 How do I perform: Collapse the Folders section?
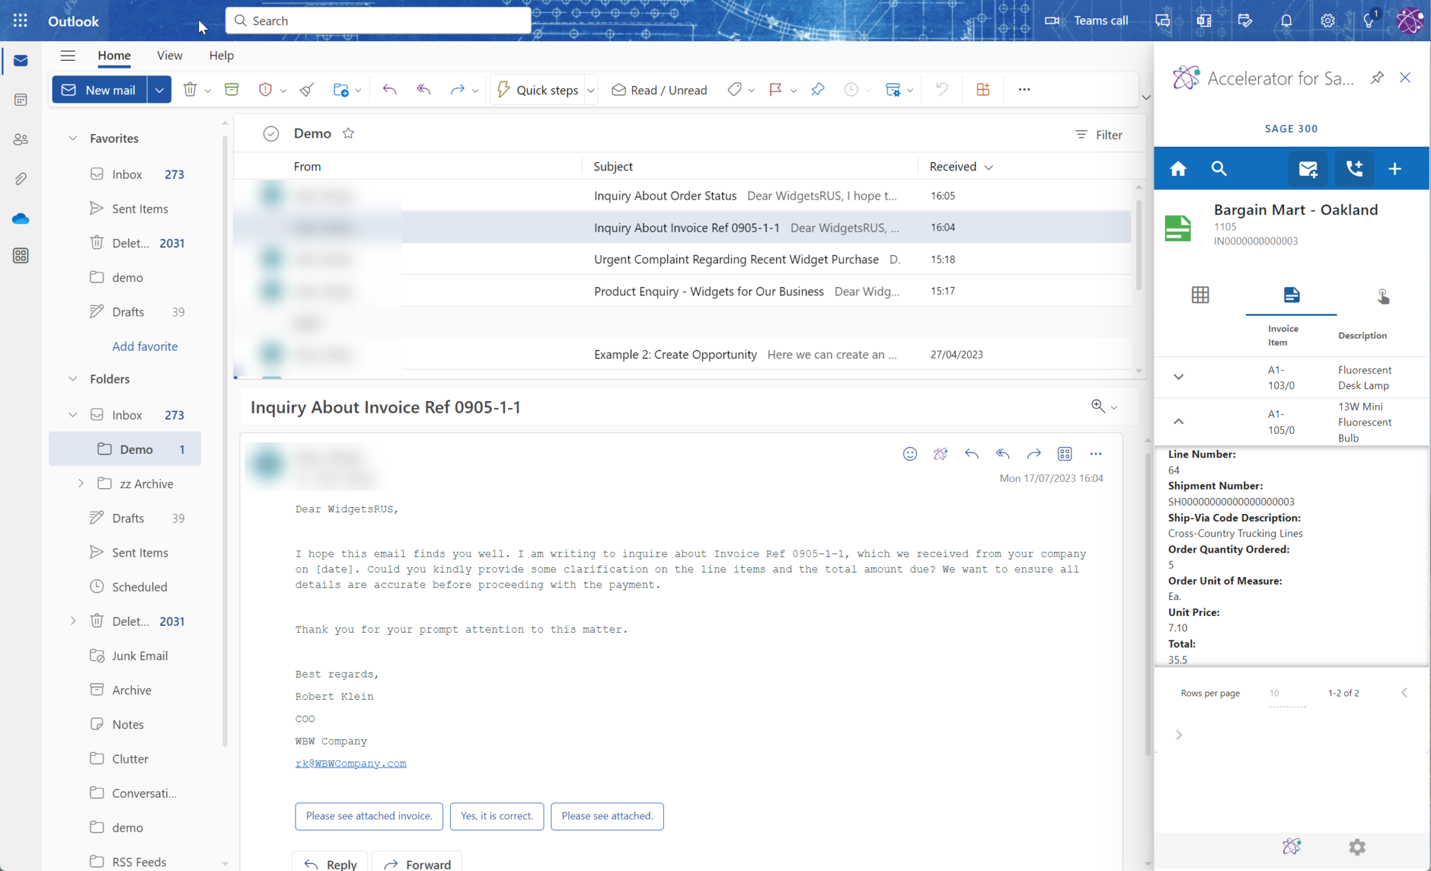(x=73, y=379)
